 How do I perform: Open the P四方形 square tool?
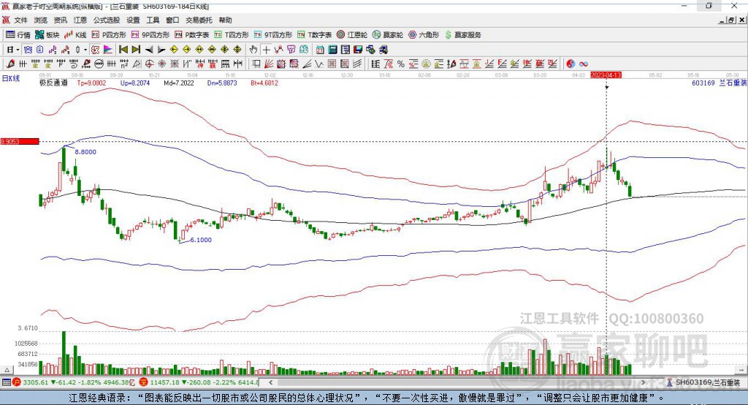112,34
